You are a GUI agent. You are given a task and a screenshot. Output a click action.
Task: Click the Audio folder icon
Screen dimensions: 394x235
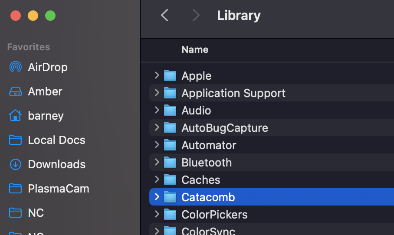tap(170, 111)
